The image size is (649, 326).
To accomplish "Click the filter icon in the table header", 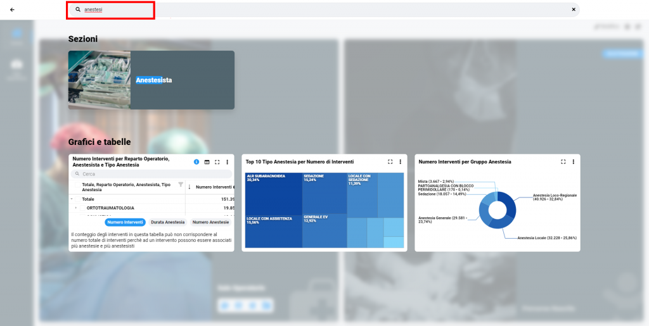I will click(x=181, y=185).
